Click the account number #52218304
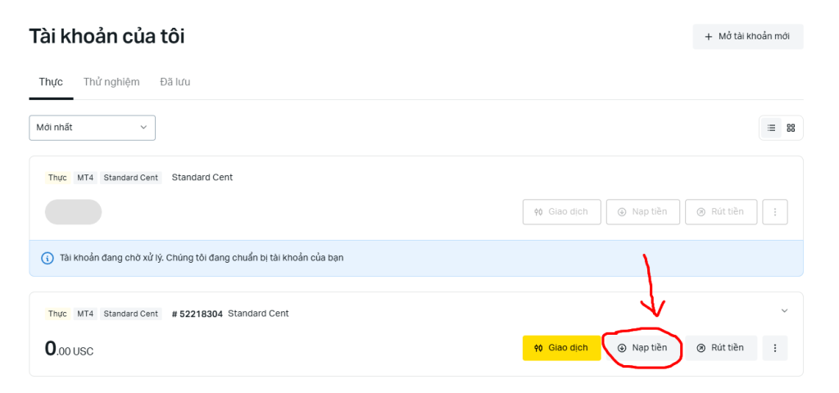Image resolution: width=839 pixels, height=393 pixels. pos(197,314)
